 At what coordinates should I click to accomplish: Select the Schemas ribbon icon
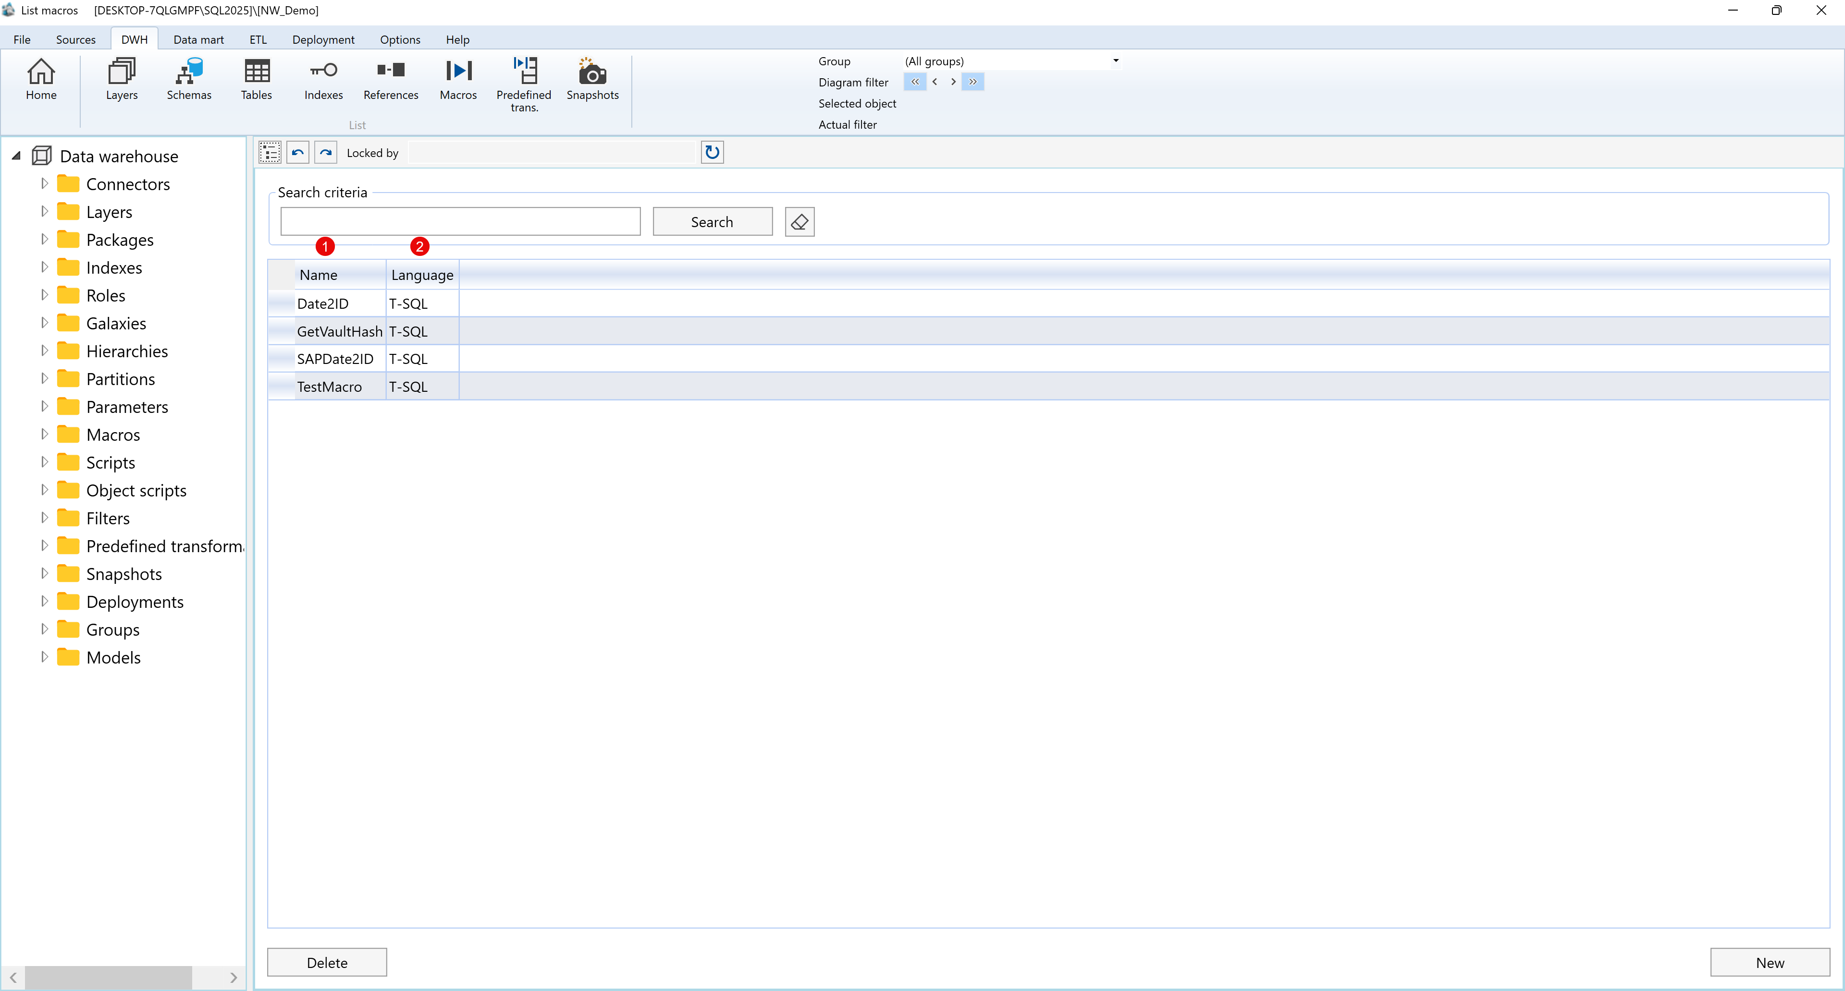click(188, 81)
